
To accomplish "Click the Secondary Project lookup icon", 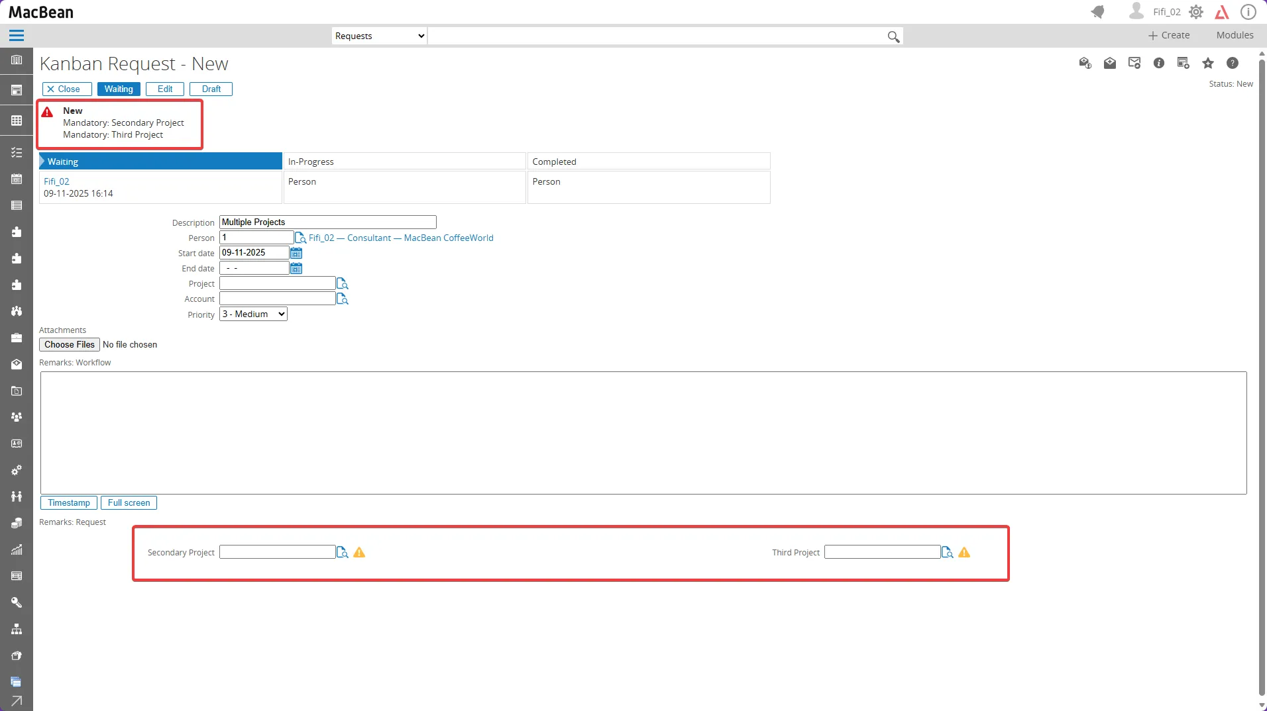I will tap(342, 553).
